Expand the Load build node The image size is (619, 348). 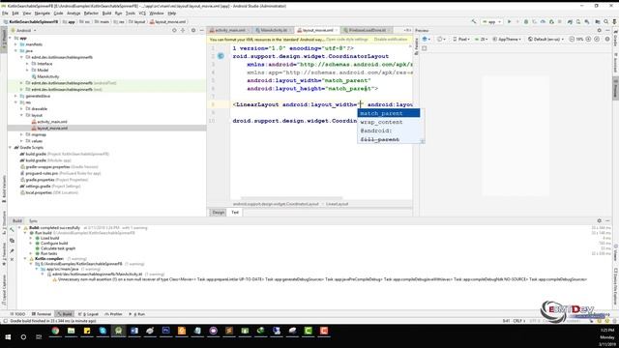[31, 239]
